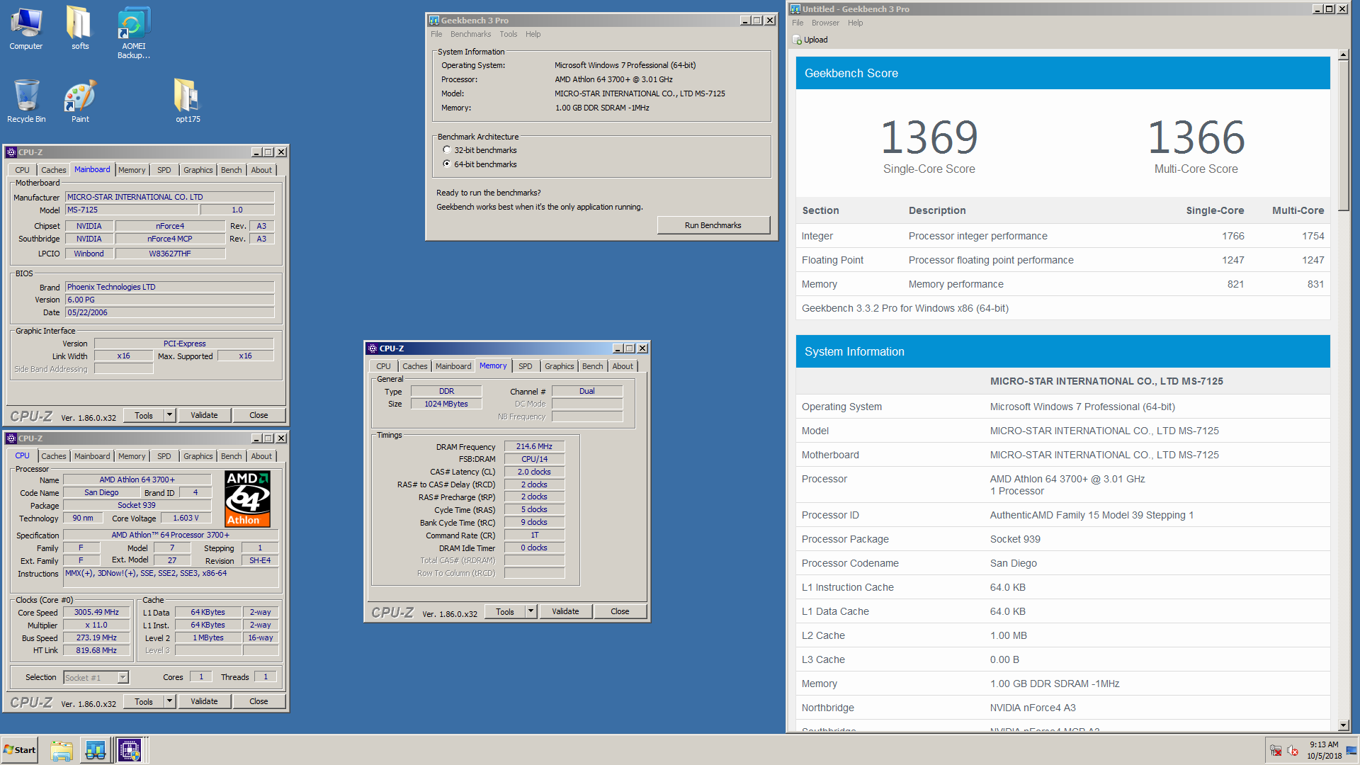Open Tools dropdown arrow in Mainboard CPU-Z window
Image resolution: width=1360 pixels, height=765 pixels.
(x=169, y=415)
